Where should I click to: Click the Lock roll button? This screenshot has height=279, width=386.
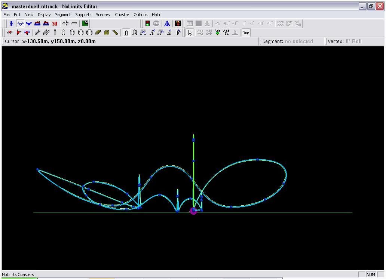(x=281, y=24)
